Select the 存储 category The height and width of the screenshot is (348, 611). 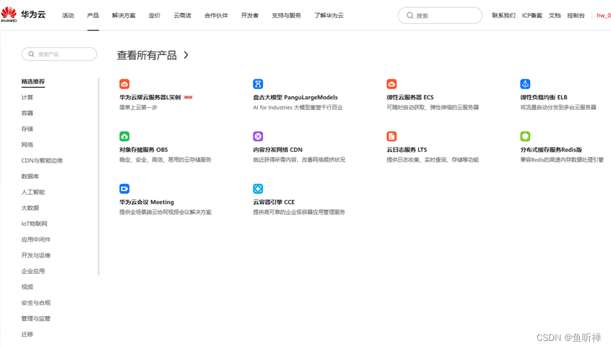(27, 129)
